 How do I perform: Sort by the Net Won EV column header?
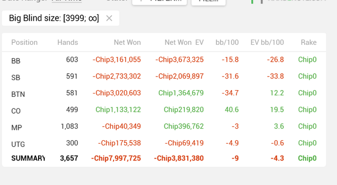point(184,42)
